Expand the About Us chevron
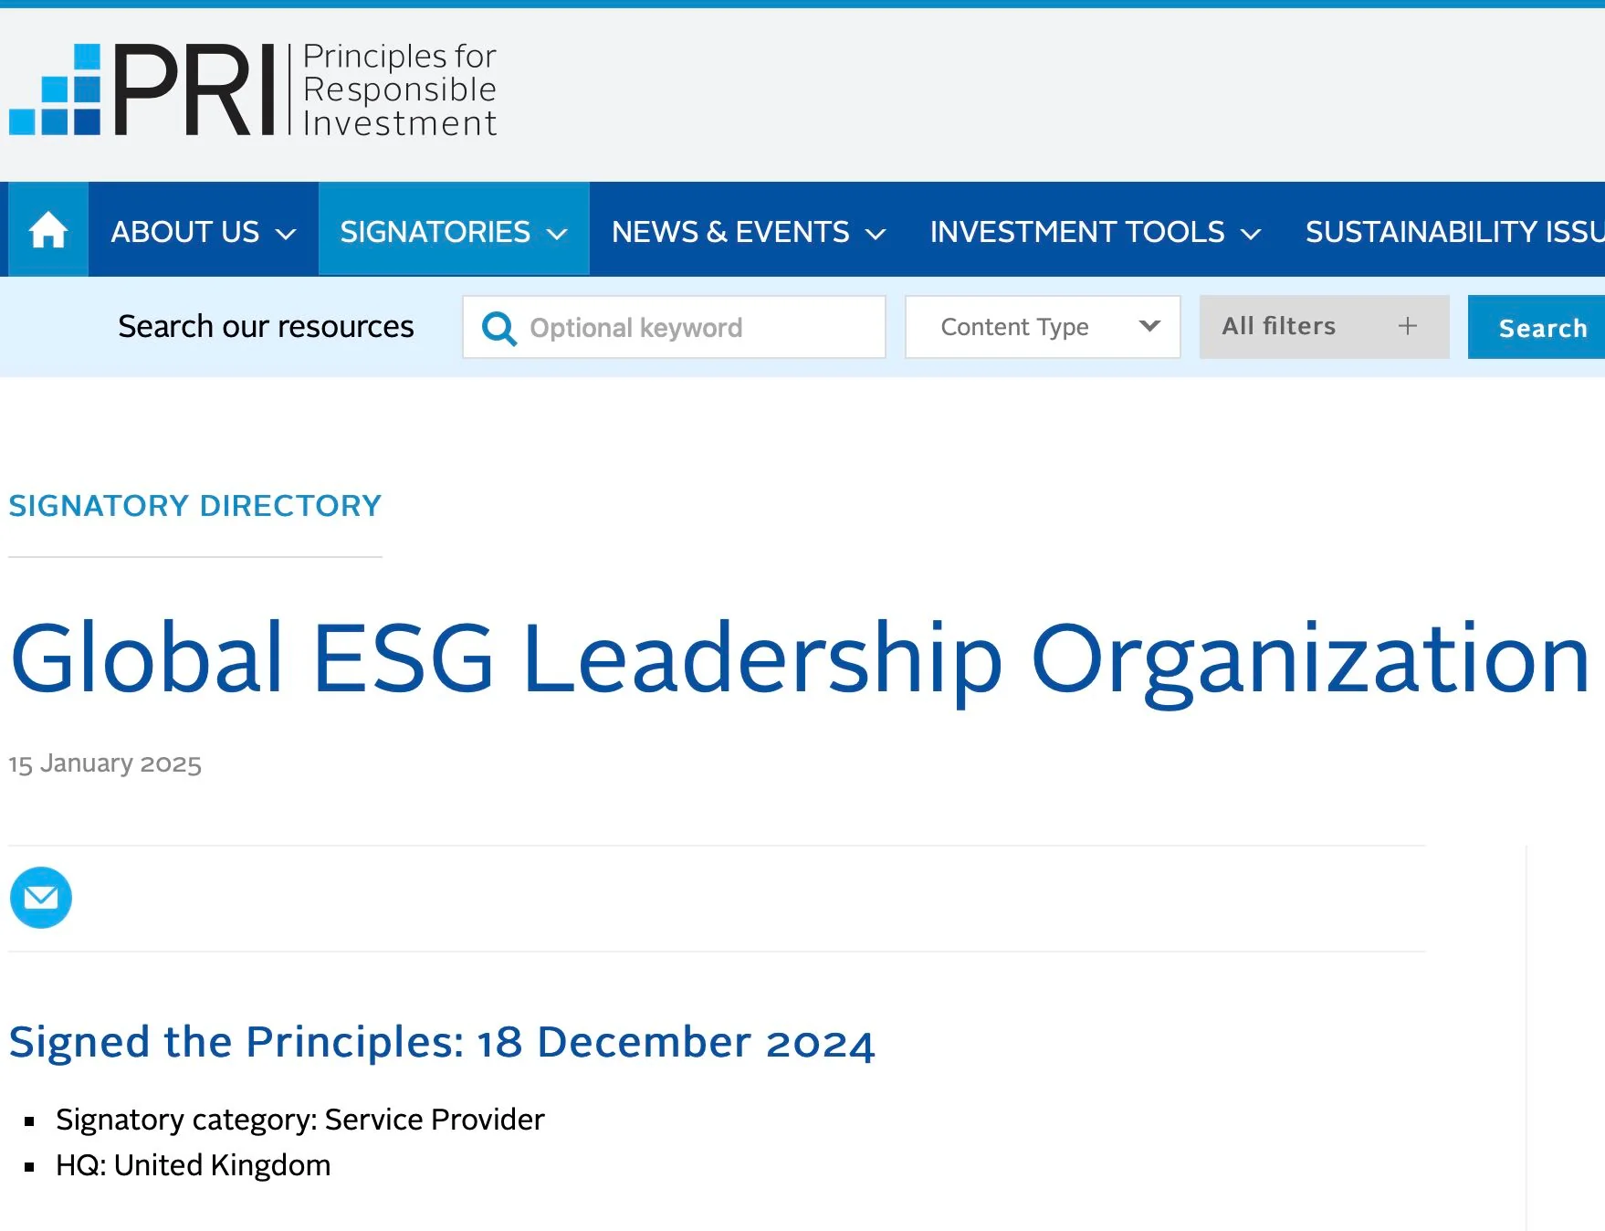1605x1231 pixels. tap(286, 234)
